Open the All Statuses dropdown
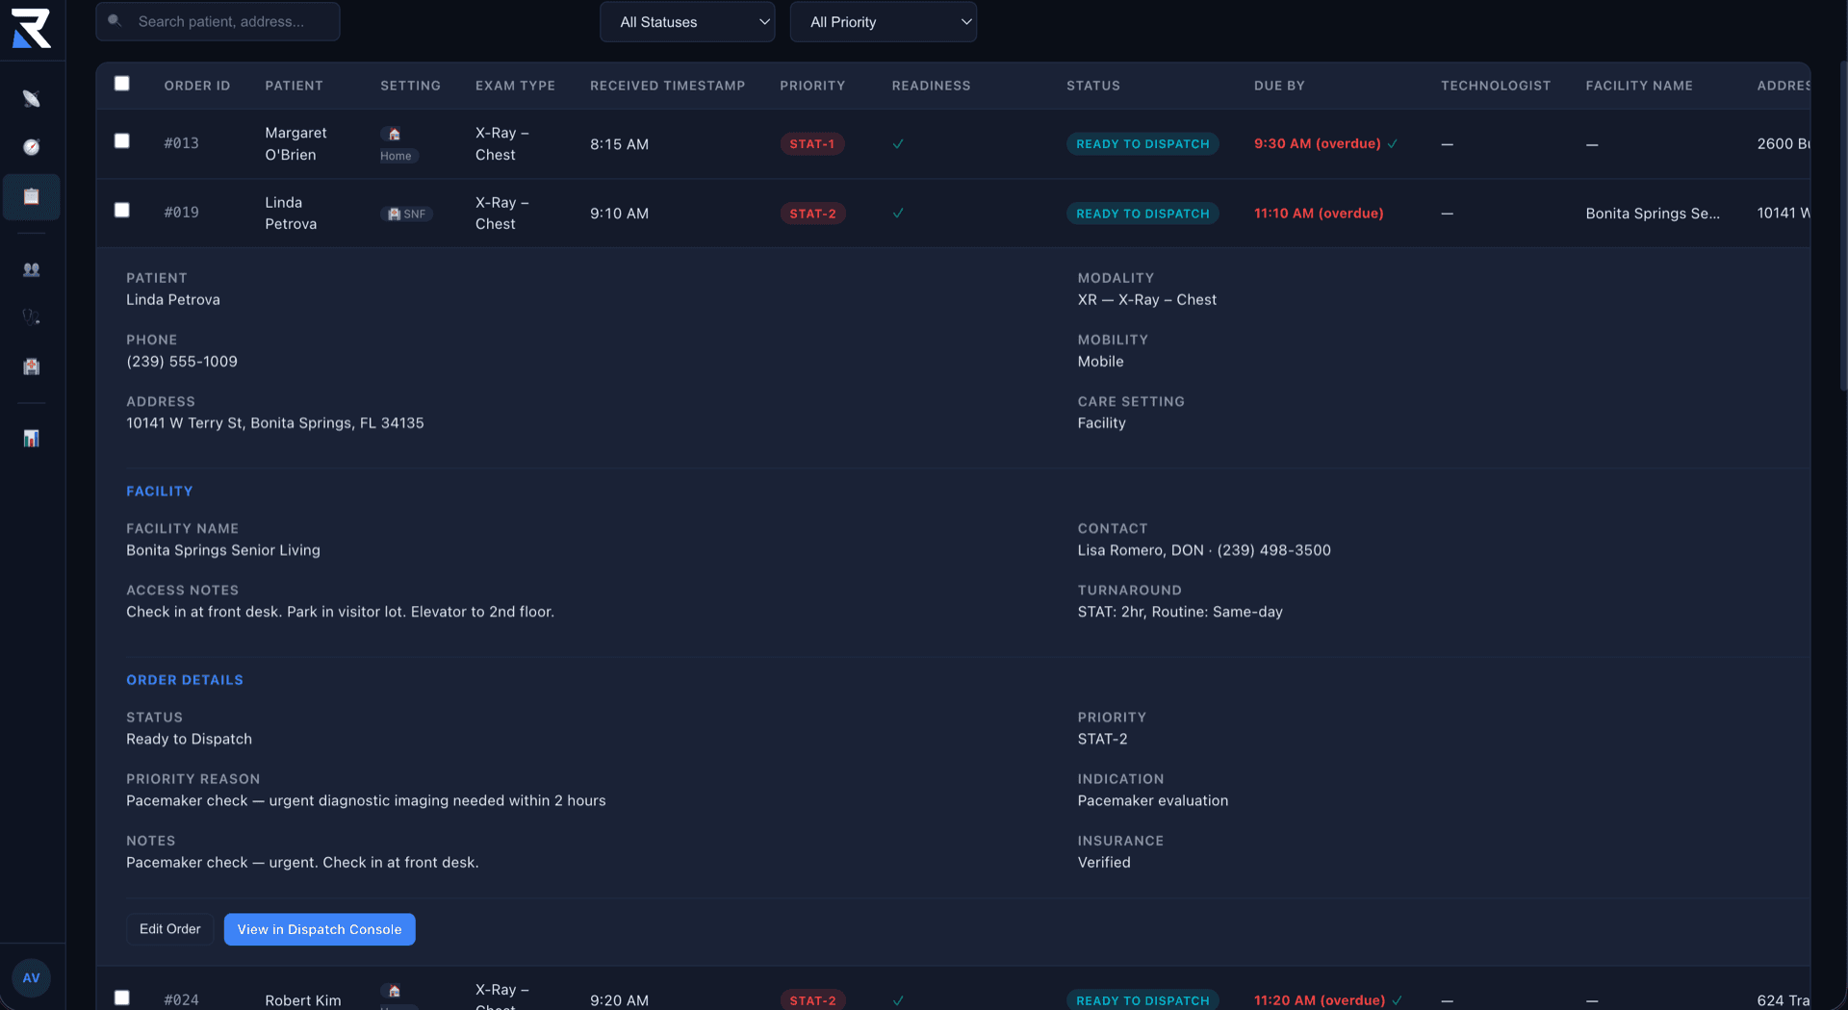 686,22
